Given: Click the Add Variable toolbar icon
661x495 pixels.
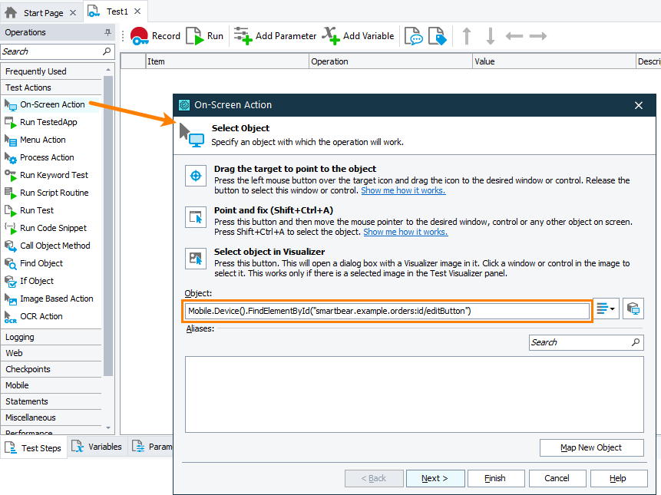Looking at the screenshot, I should [x=330, y=35].
